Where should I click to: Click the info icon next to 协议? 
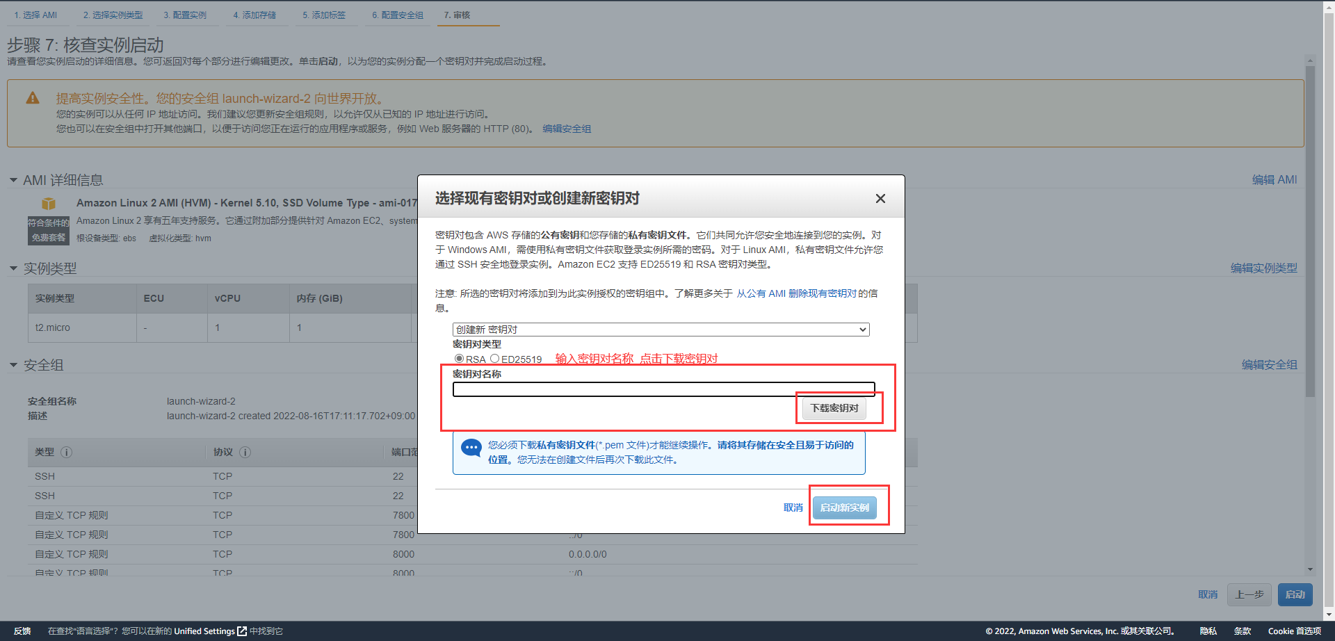pos(245,453)
